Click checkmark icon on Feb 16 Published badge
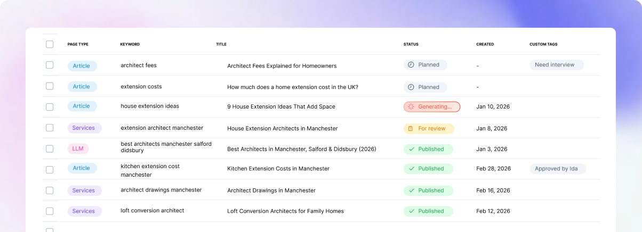 click(411, 190)
